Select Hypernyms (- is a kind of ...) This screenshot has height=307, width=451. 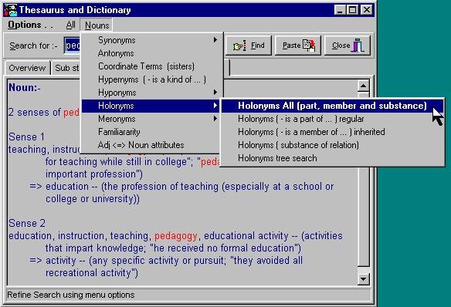(x=152, y=79)
